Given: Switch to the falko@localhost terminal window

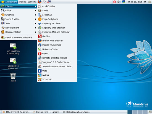Looking at the screenshot, I should pos(77,112).
